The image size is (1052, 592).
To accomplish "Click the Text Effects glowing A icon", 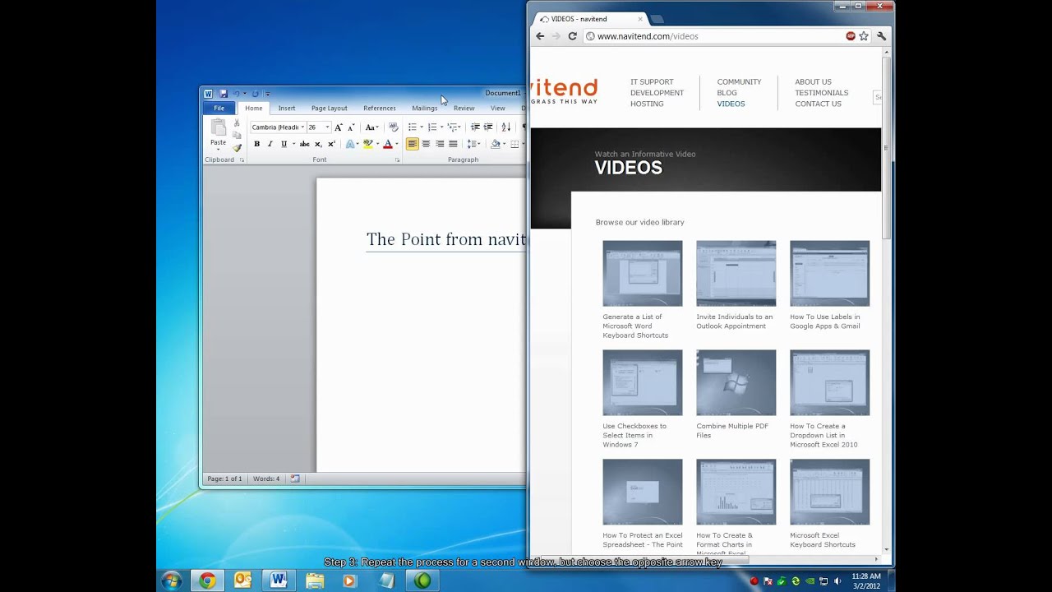I will (349, 144).
